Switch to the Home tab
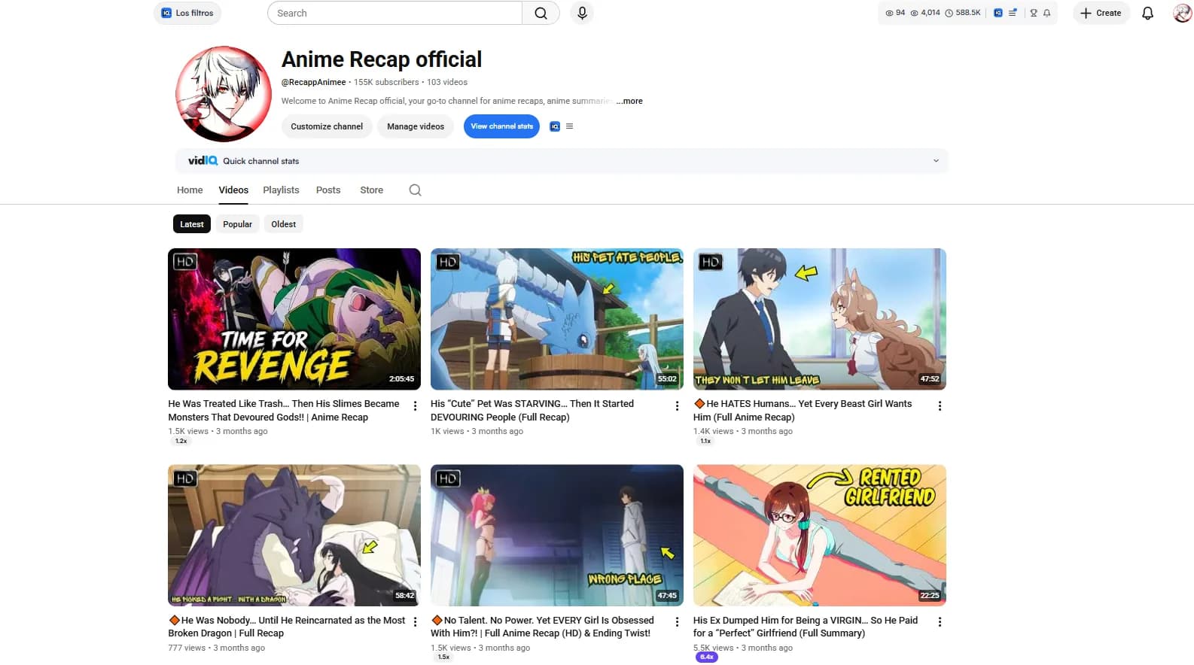 click(190, 190)
